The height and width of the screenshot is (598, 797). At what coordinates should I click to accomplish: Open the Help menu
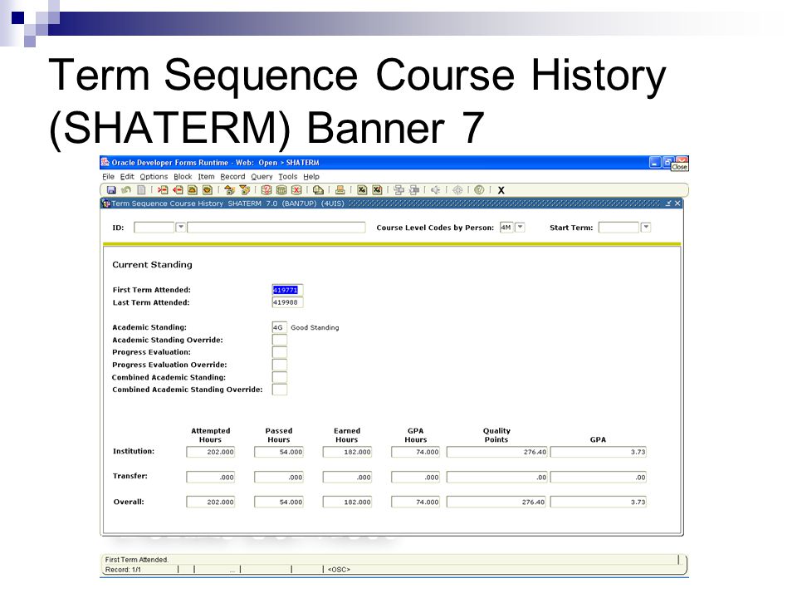[311, 176]
